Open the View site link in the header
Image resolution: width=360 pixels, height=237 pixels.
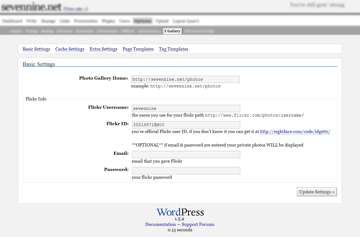[76, 9]
